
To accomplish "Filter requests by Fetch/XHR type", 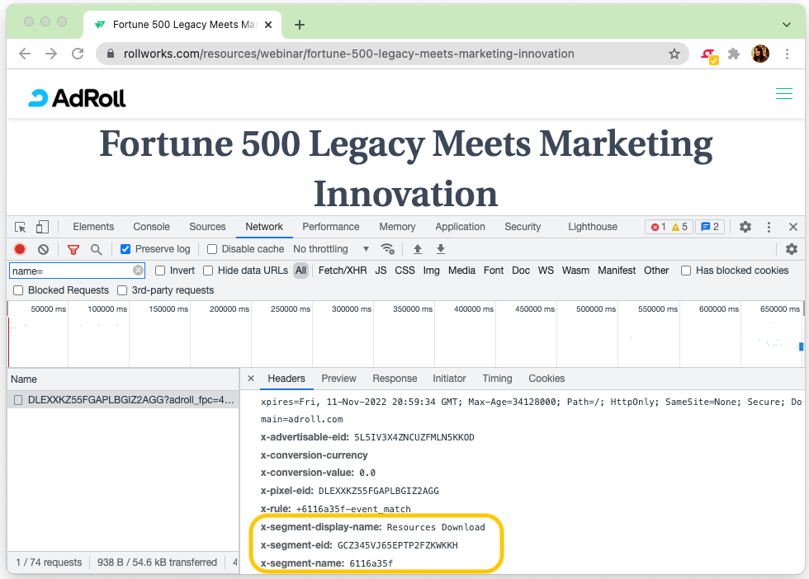I will coord(342,271).
